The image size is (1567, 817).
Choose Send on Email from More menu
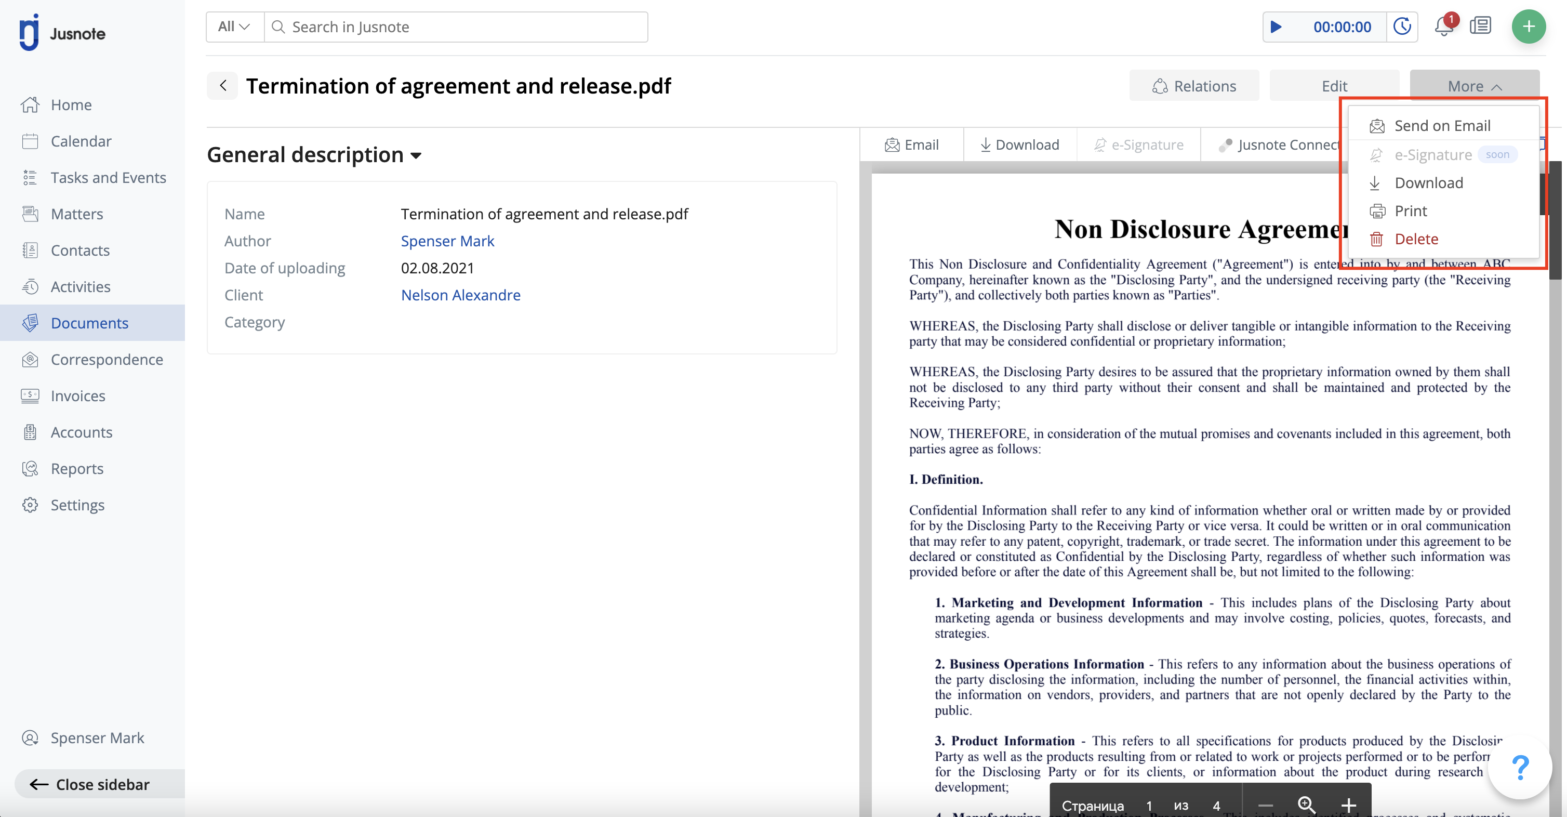tap(1443, 126)
